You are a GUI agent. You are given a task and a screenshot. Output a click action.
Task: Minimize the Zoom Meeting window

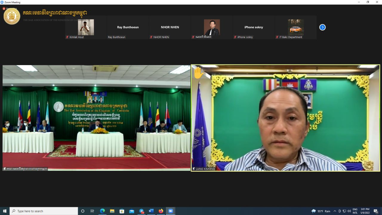[359, 2]
